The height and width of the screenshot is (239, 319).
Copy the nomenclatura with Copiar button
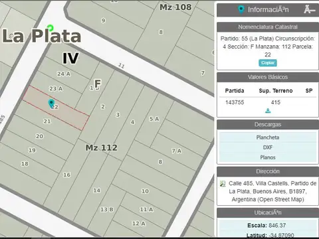[x=268, y=63]
